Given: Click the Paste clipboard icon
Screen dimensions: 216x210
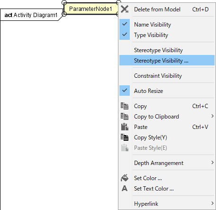Looking at the screenshot, I should coord(125,127).
